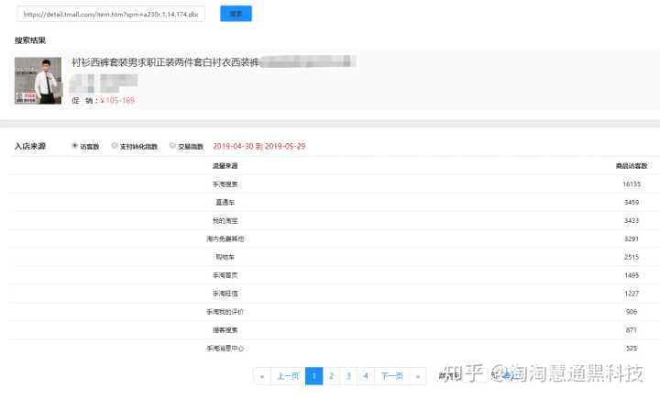Click the blue 搜索 search button

[236, 14]
